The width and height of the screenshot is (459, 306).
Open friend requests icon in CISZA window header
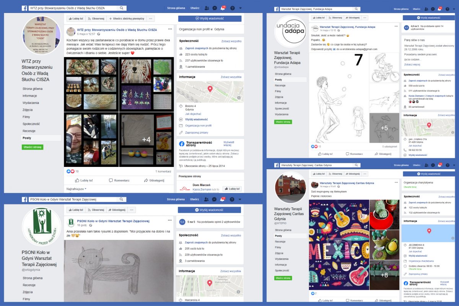207,8
